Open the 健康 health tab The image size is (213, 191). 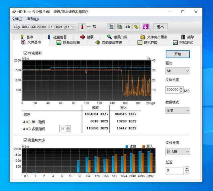click(87, 37)
